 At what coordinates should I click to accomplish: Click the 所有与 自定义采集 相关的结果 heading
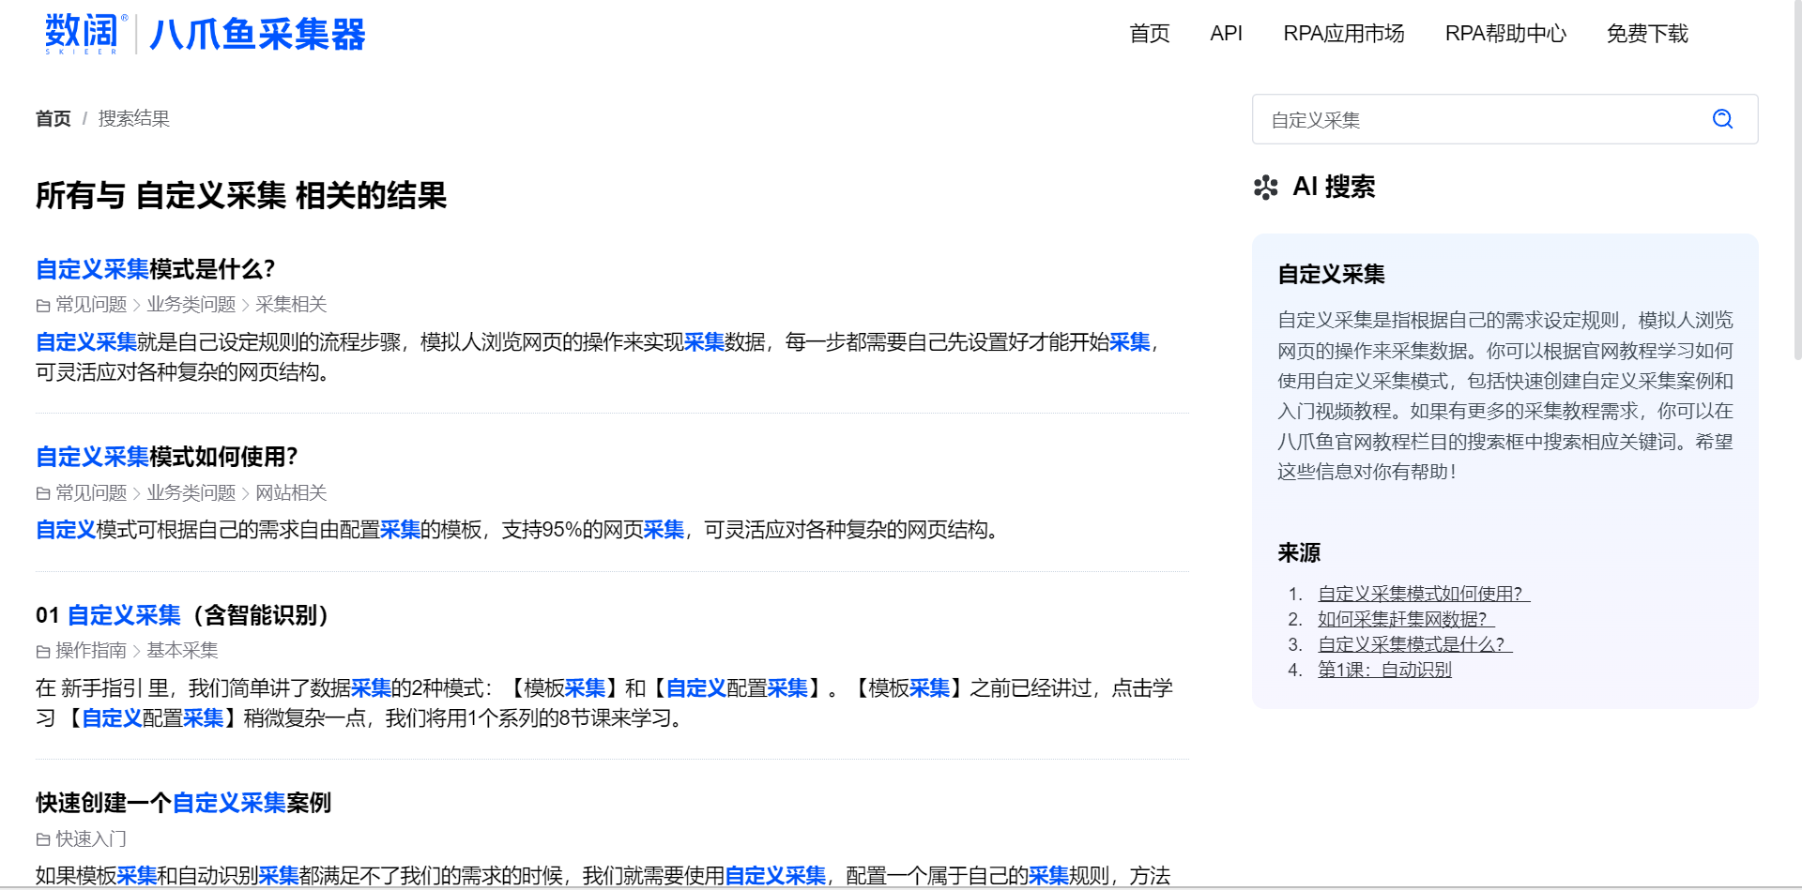pos(241,196)
